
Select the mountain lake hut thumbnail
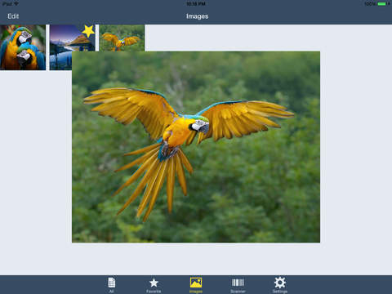pos(61,47)
